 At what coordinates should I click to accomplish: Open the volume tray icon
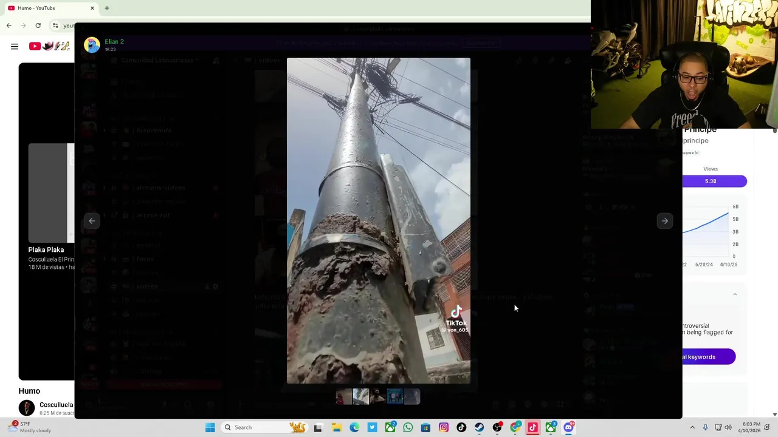728,427
